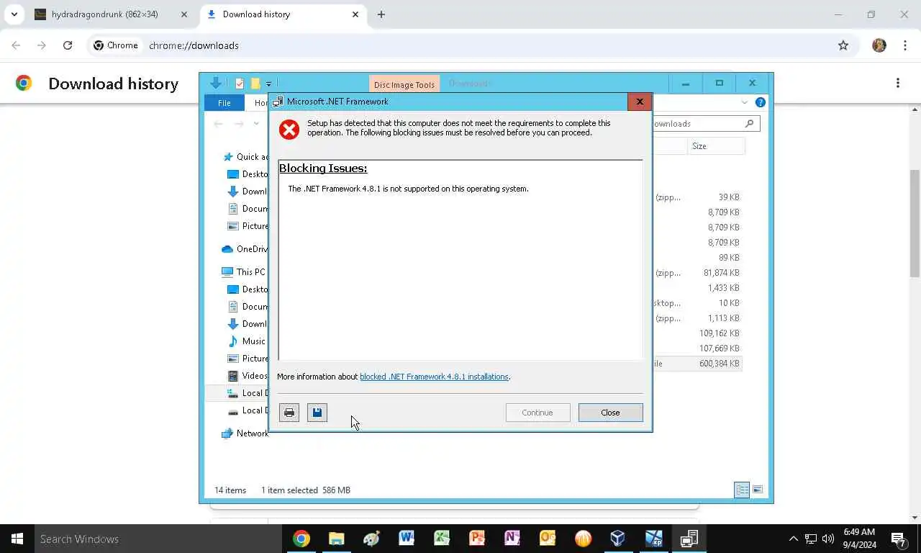The image size is (921, 553).
Task: Open the volume control in the tray
Action: (x=828, y=539)
